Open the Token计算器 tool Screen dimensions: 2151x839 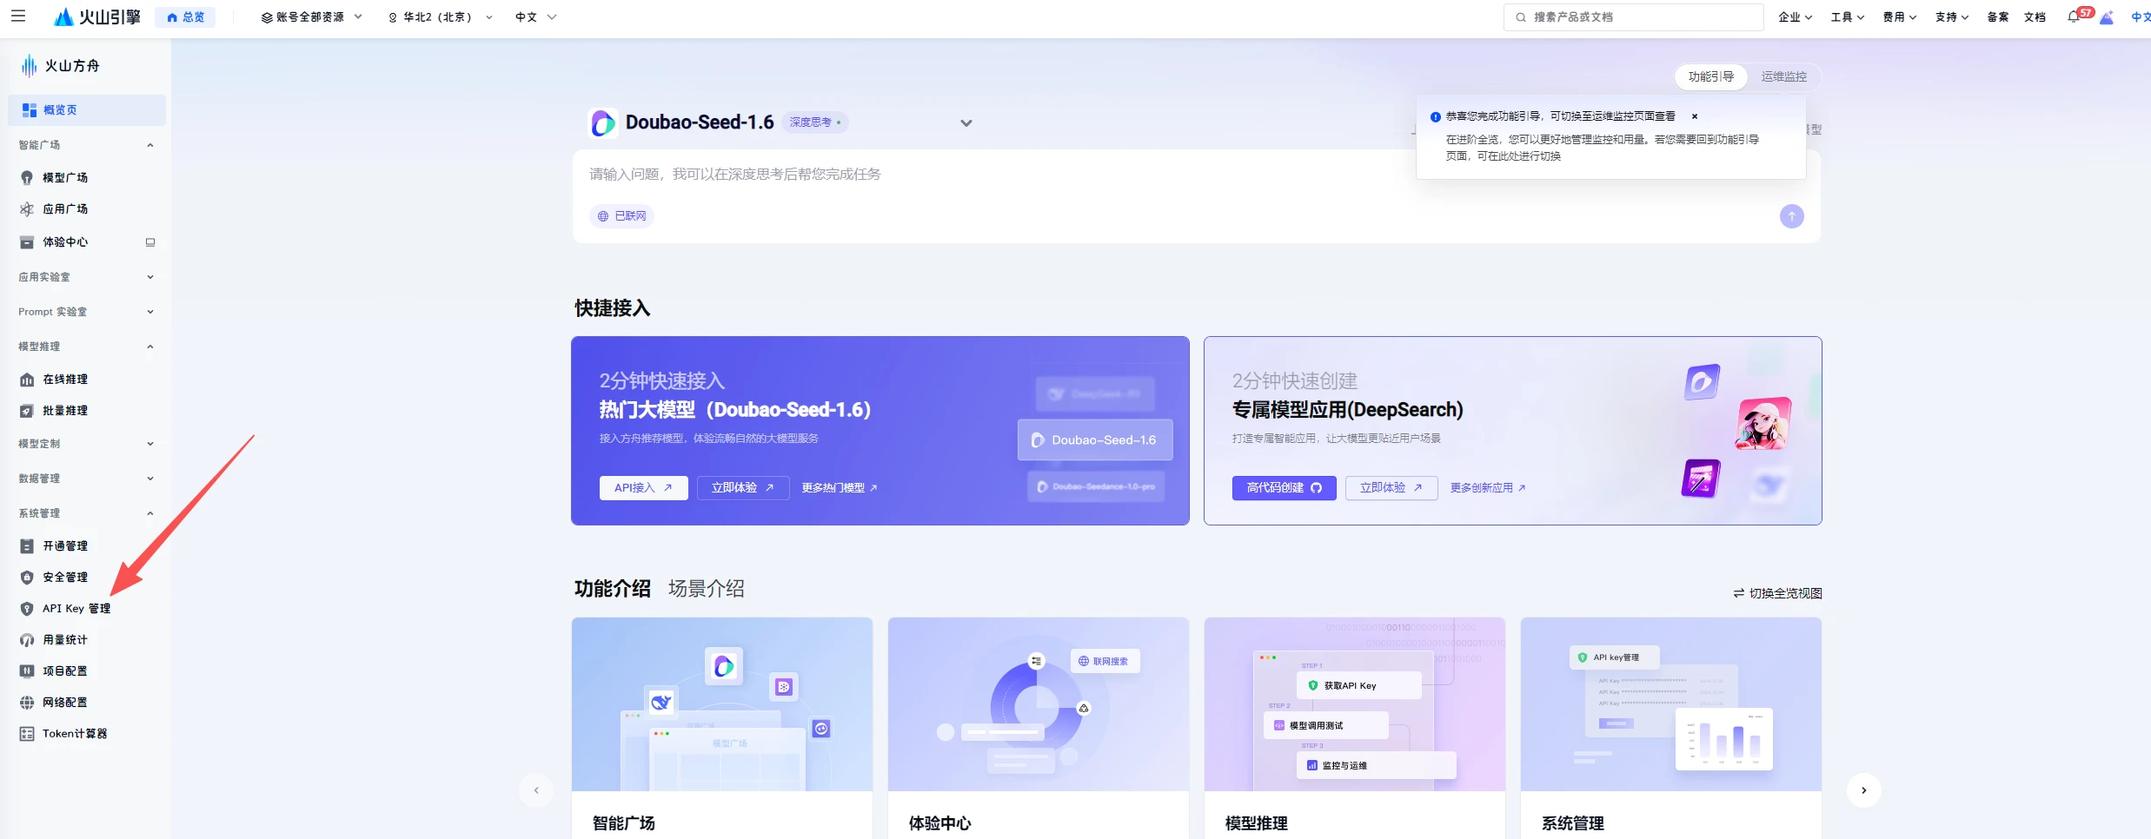pyautogui.click(x=75, y=733)
